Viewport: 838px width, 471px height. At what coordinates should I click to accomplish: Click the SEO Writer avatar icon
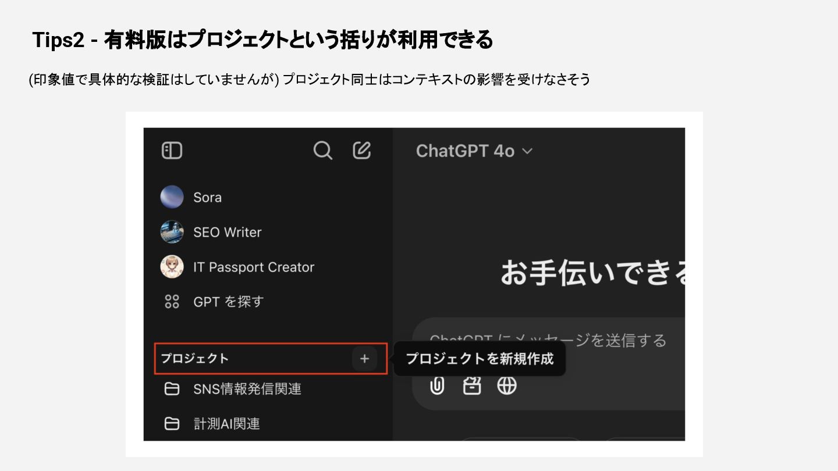(172, 232)
